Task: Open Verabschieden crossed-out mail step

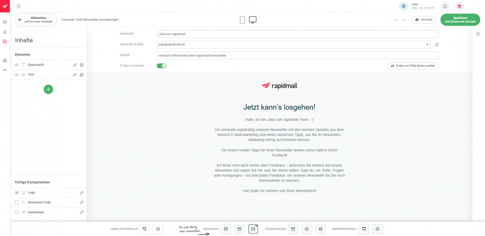Action: [321, 229]
